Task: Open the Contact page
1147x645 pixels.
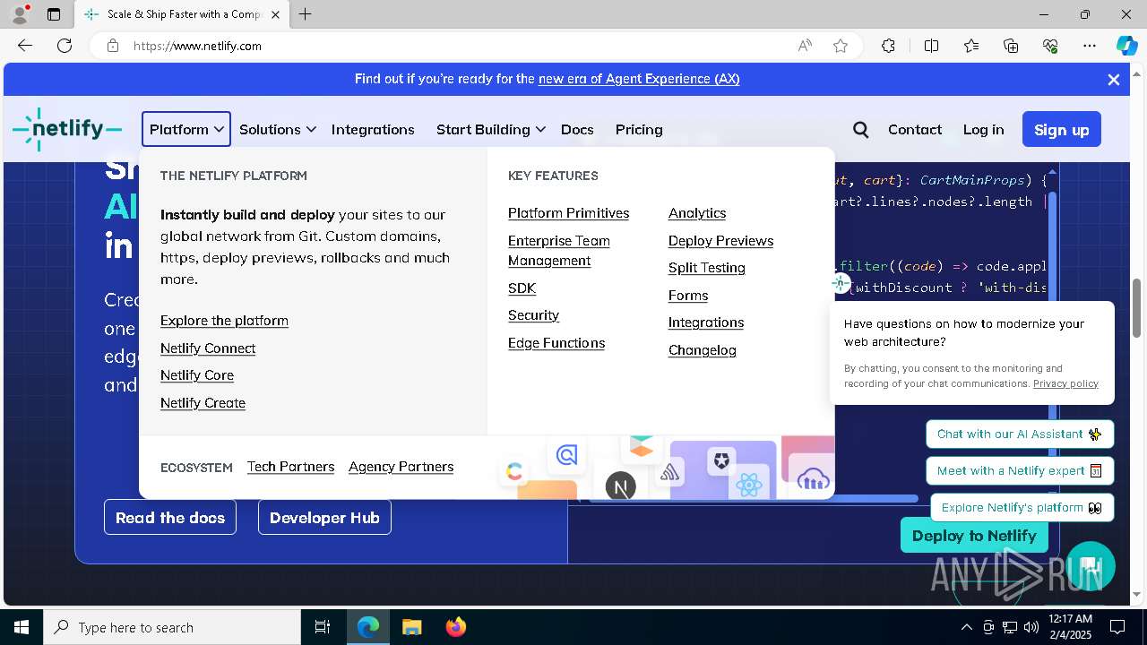Action: (915, 129)
